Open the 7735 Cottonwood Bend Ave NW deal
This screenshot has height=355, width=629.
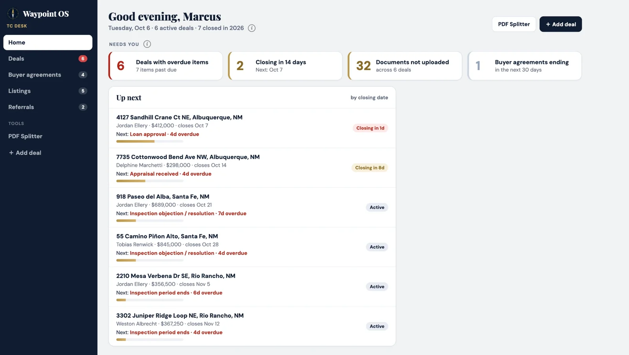coord(252,168)
